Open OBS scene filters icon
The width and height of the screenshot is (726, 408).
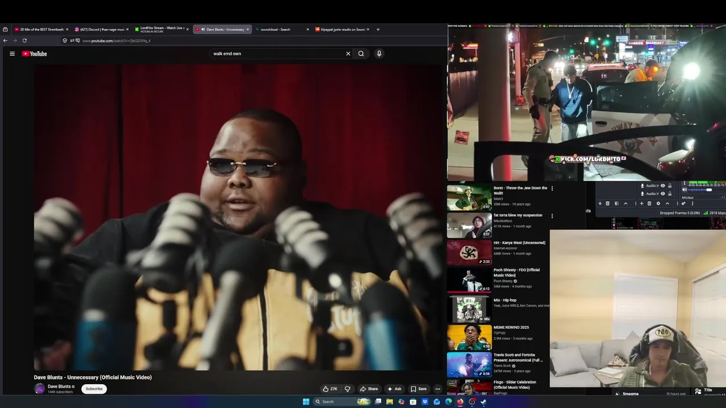(x=617, y=203)
